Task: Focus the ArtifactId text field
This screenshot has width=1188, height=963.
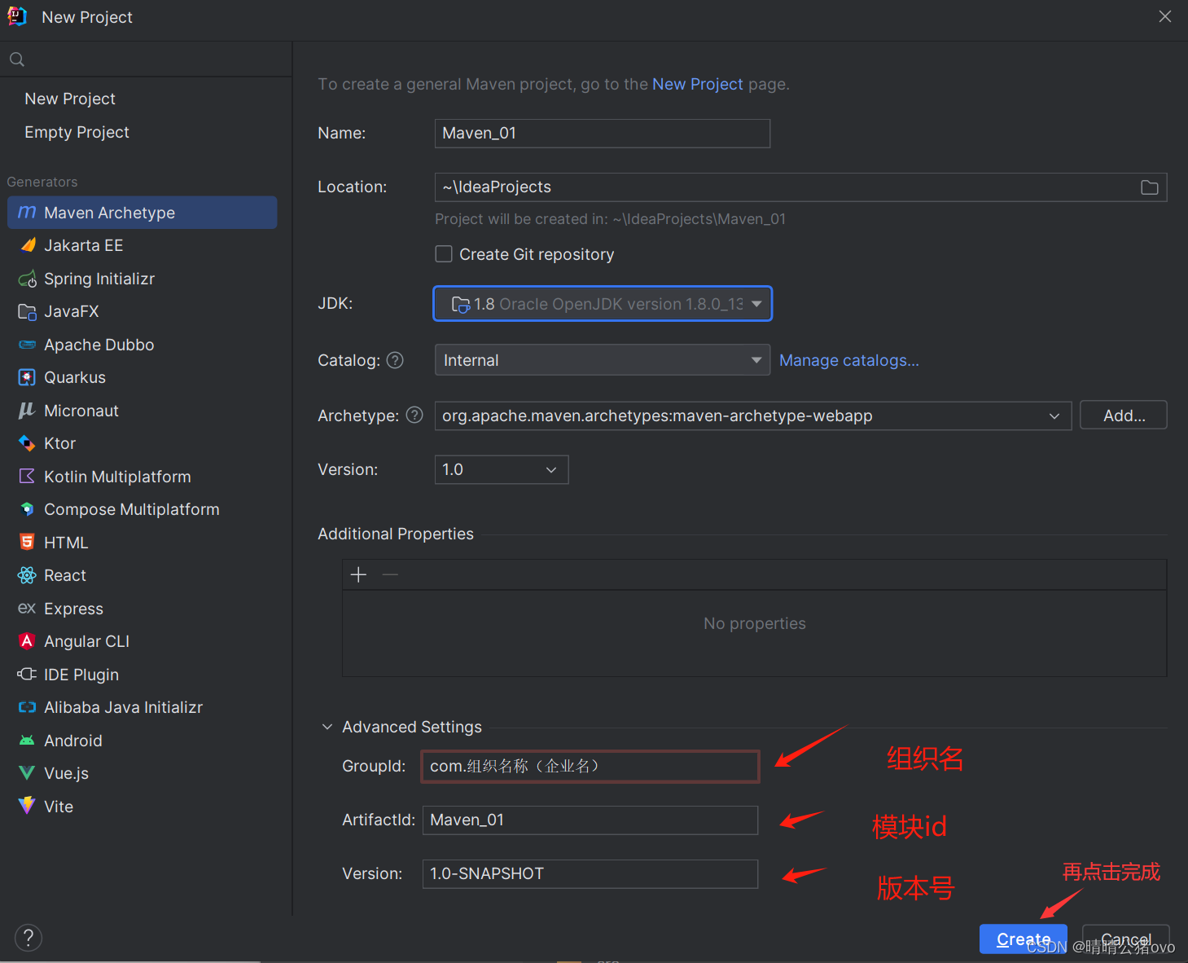Action: click(x=590, y=820)
